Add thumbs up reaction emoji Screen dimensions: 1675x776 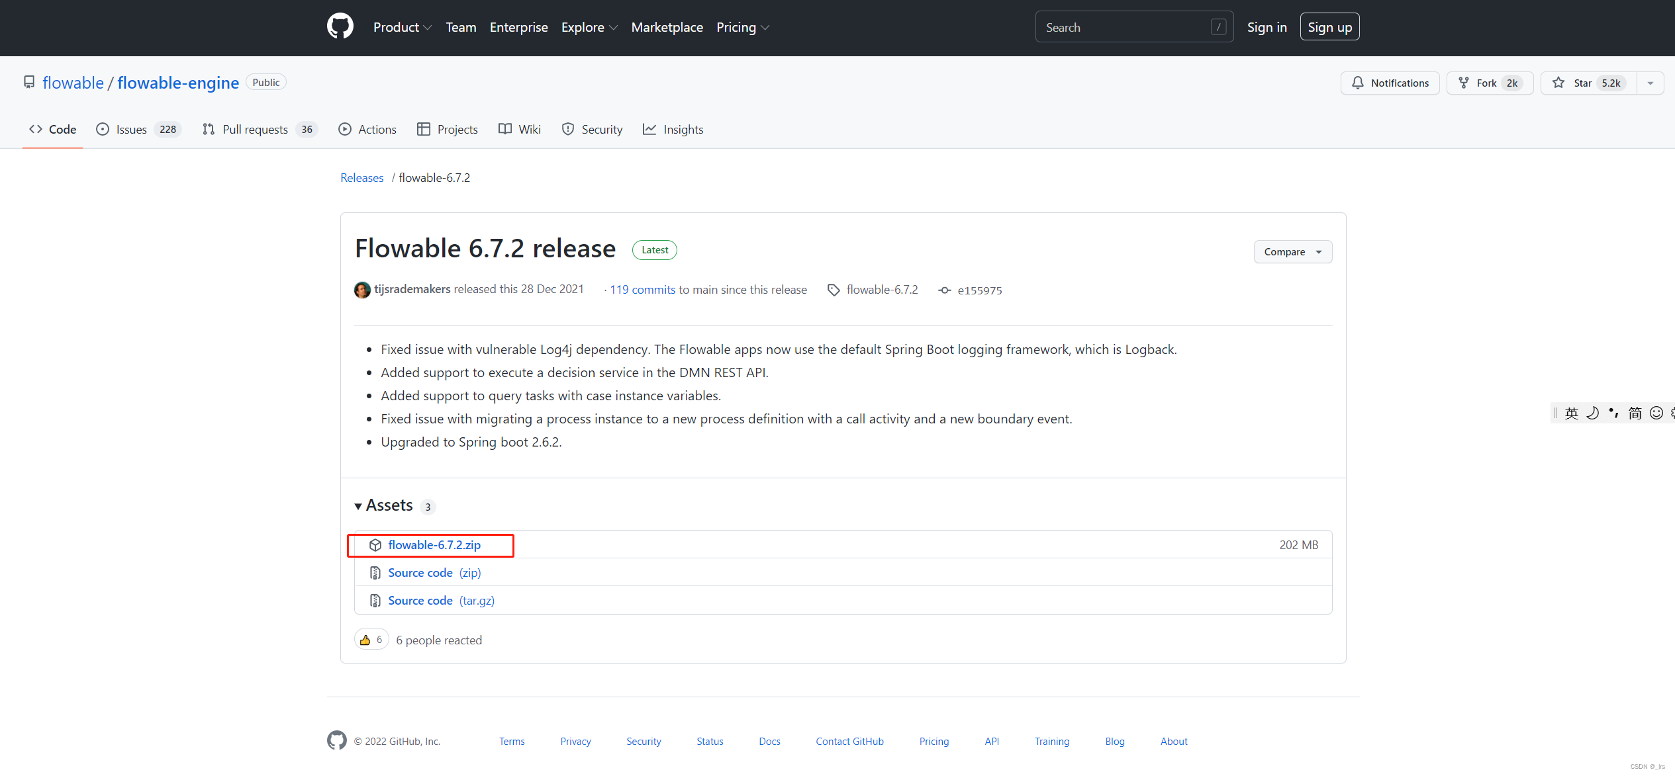[x=371, y=640]
